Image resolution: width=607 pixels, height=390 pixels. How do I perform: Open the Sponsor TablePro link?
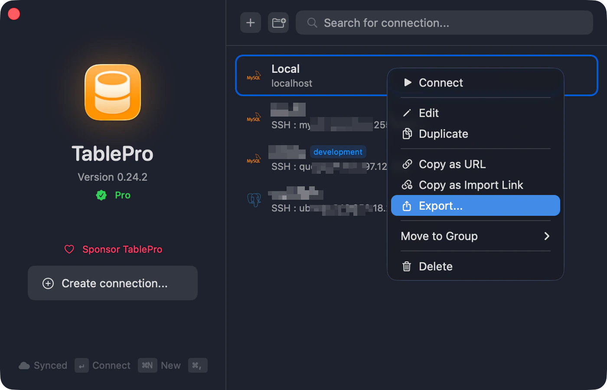click(122, 249)
